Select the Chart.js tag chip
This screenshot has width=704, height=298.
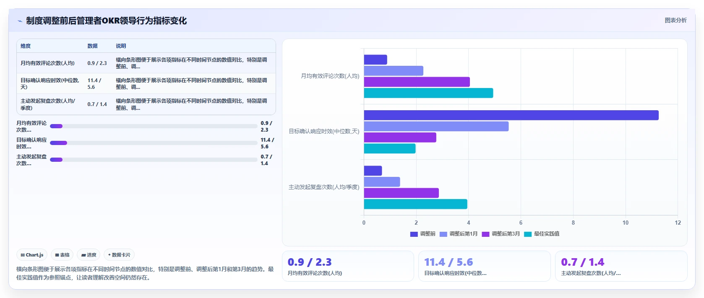pos(32,255)
